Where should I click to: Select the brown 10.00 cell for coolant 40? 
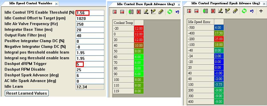tap(139, 45)
